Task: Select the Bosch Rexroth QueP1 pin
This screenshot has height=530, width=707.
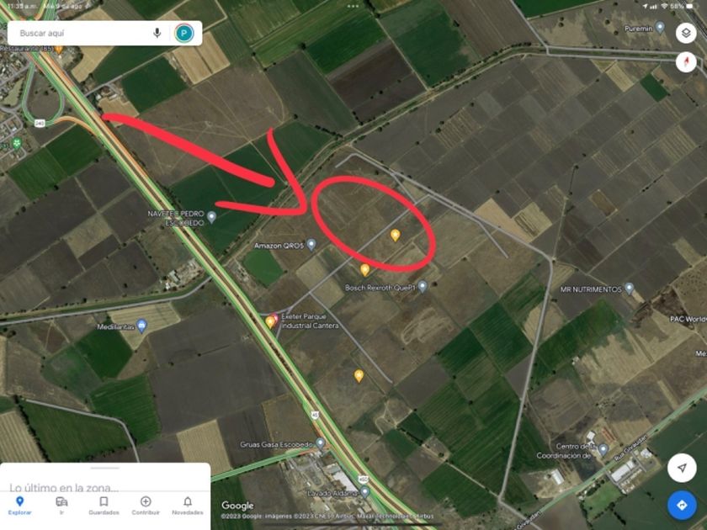Action: [423, 286]
